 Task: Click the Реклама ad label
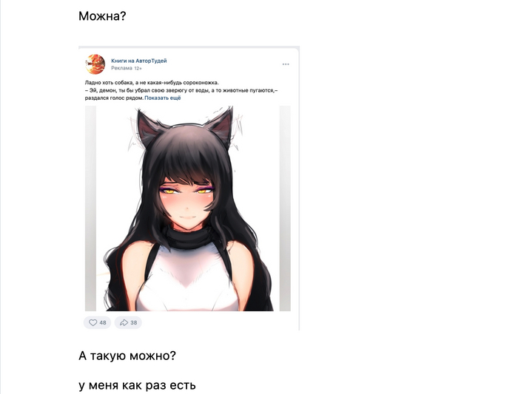(x=121, y=68)
